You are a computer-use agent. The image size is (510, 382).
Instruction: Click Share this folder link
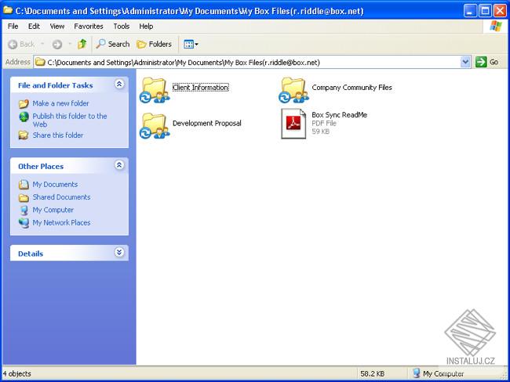point(57,135)
